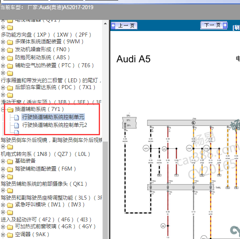Click folder icon of 辅助空气加热装置
This screenshot has height=239, width=240.
(10, 66)
